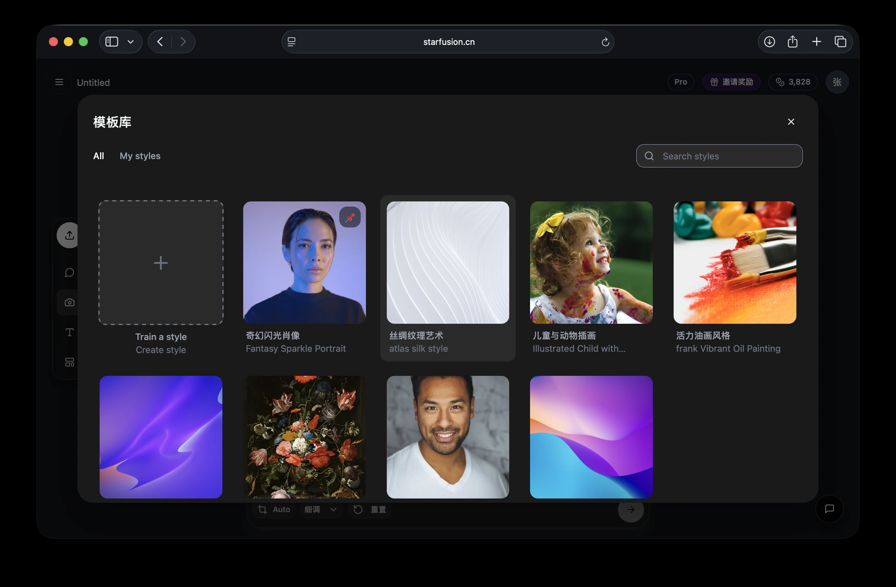Click the upload icon in left sidebar

click(69, 235)
